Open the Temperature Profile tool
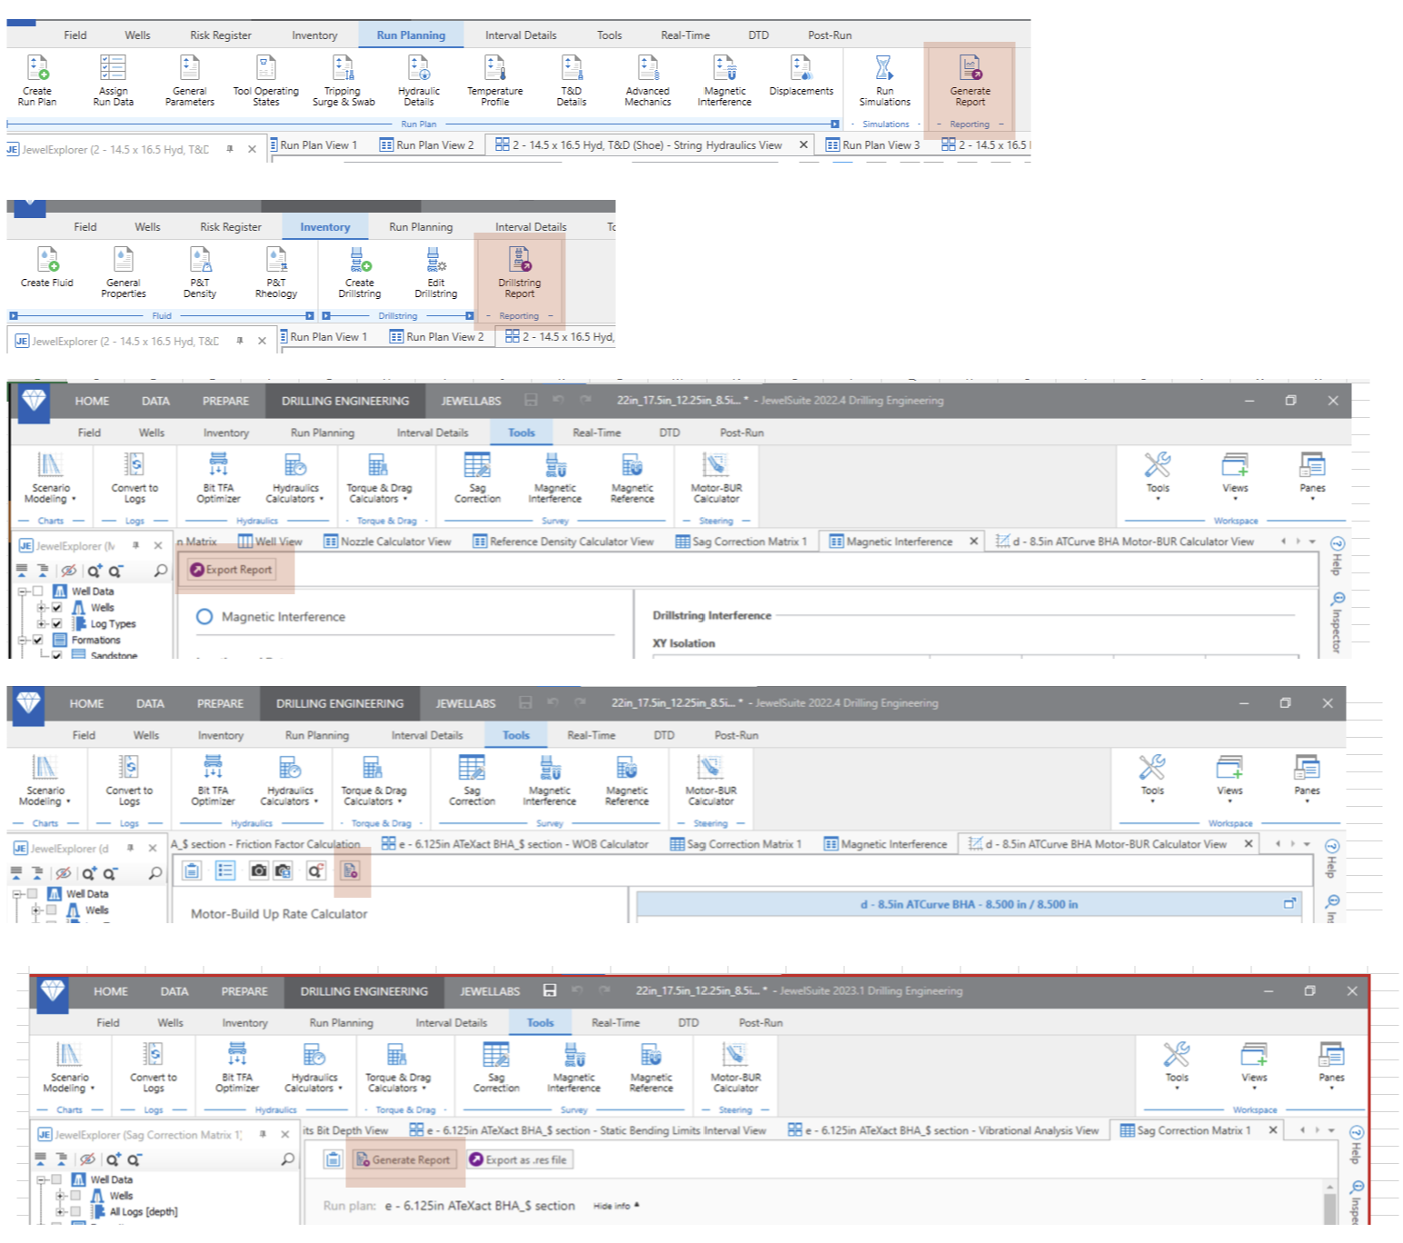The image size is (1403, 1243). pos(495,80)
